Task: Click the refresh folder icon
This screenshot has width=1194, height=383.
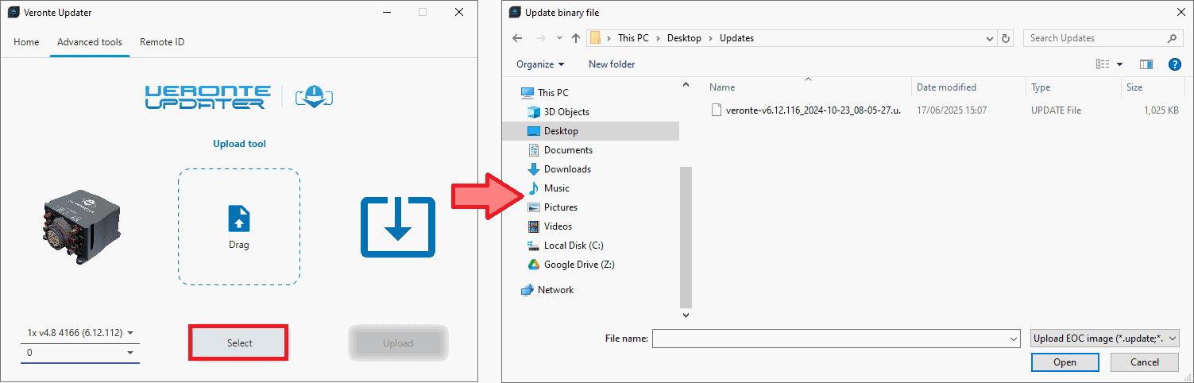Action: coord(1006,38)
